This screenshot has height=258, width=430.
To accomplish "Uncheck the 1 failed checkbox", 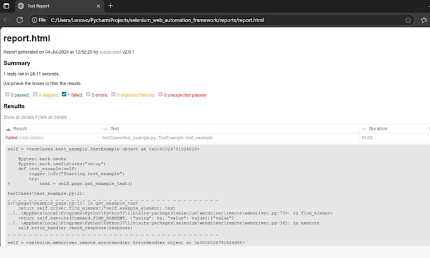I will (x=64, y=95).
